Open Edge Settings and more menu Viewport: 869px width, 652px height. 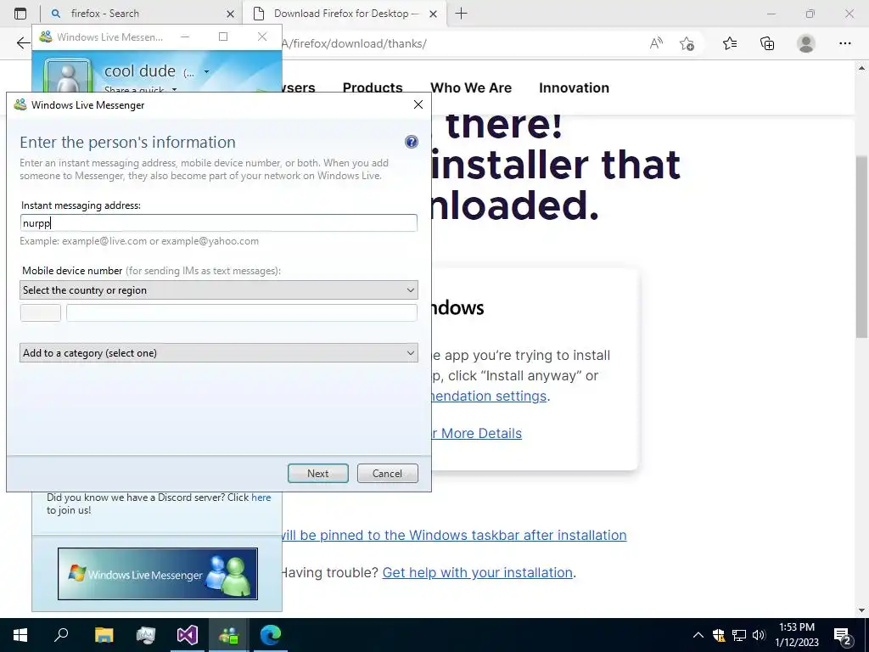[x=844, y=43]
